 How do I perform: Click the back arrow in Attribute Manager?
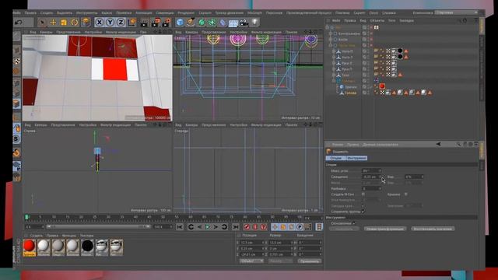(x=439, y=144)
